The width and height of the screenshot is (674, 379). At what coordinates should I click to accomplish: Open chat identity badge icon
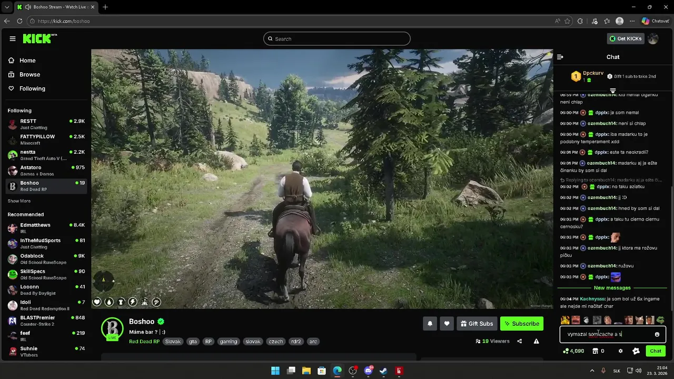[636, 351]
